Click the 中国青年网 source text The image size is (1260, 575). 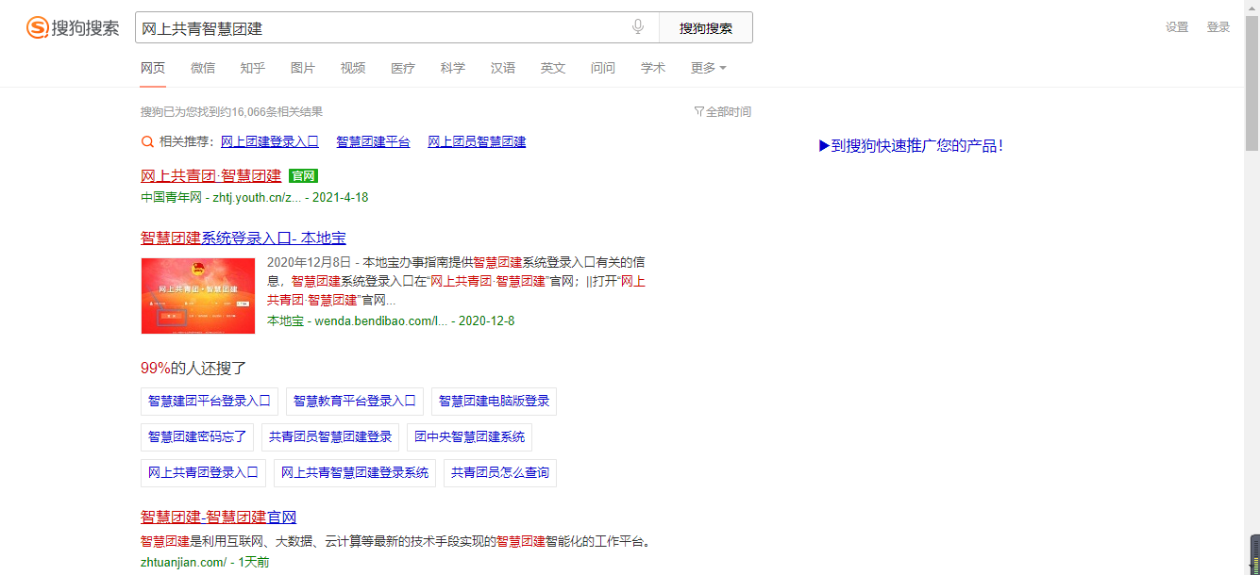[172, 198]
